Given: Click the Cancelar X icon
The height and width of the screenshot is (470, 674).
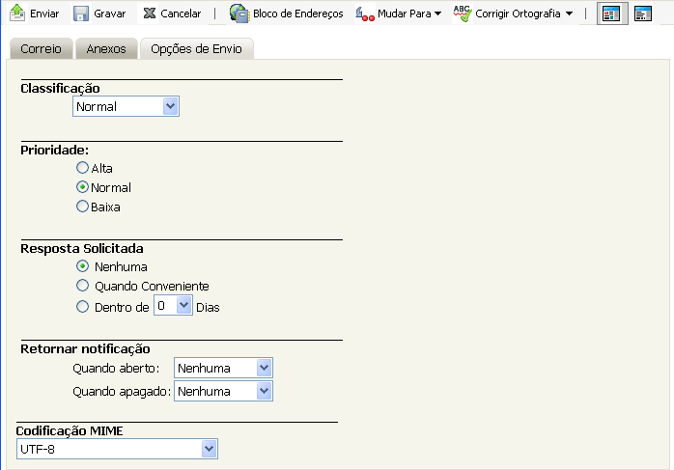Looking at the screenshot, I should coord(149,14).
